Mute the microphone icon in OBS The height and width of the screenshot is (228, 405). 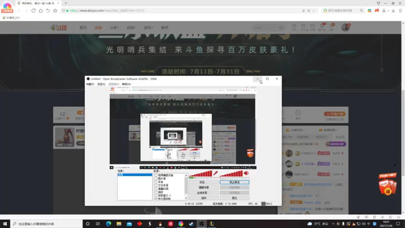click(x=216, y=173)
